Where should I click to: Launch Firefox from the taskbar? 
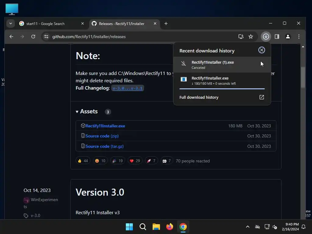coord(169,227)
